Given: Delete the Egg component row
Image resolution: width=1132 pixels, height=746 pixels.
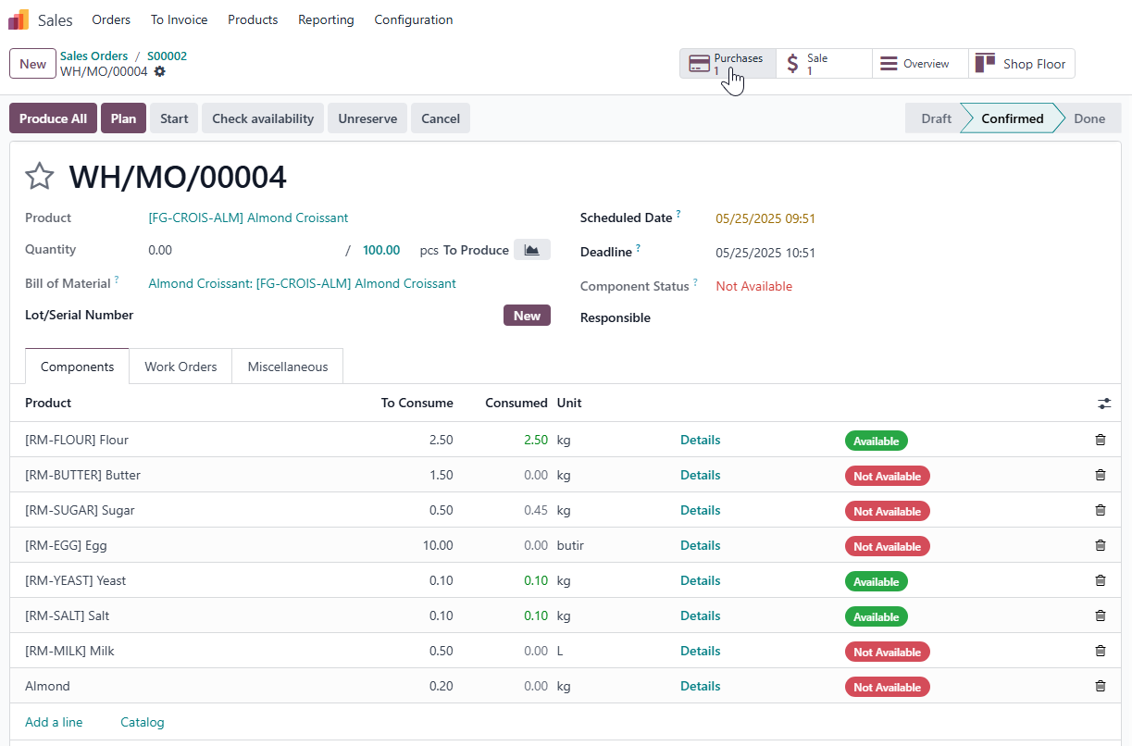Looking at the screenshot, I should [1101, 545].
